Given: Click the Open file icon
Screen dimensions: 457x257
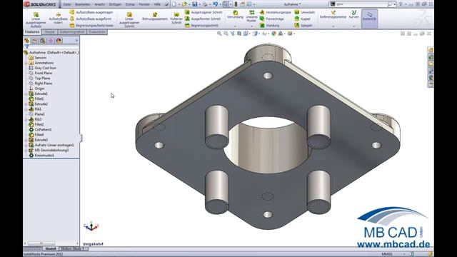Looking at the screenshot, I should pyautogui.click(x=184, y=4).
